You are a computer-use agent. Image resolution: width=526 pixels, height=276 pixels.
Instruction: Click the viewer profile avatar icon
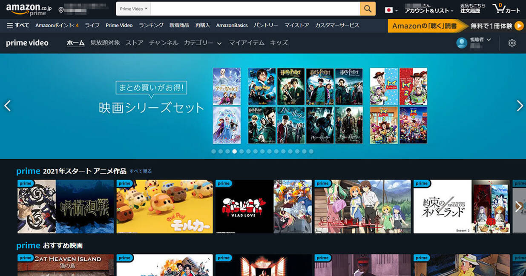point(462,43)
